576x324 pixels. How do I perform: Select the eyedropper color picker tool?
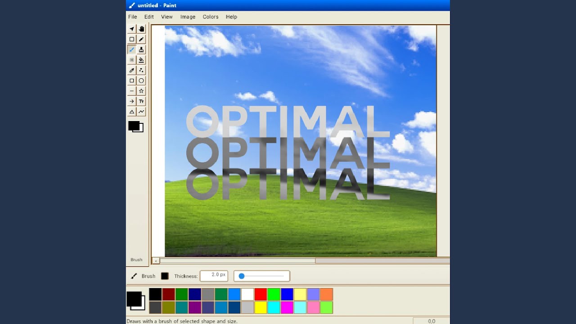132,70
